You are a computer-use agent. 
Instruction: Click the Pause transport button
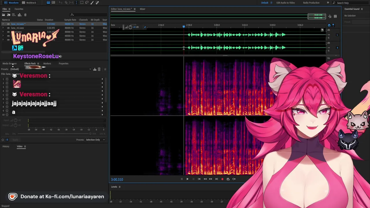tap(193, 179)
